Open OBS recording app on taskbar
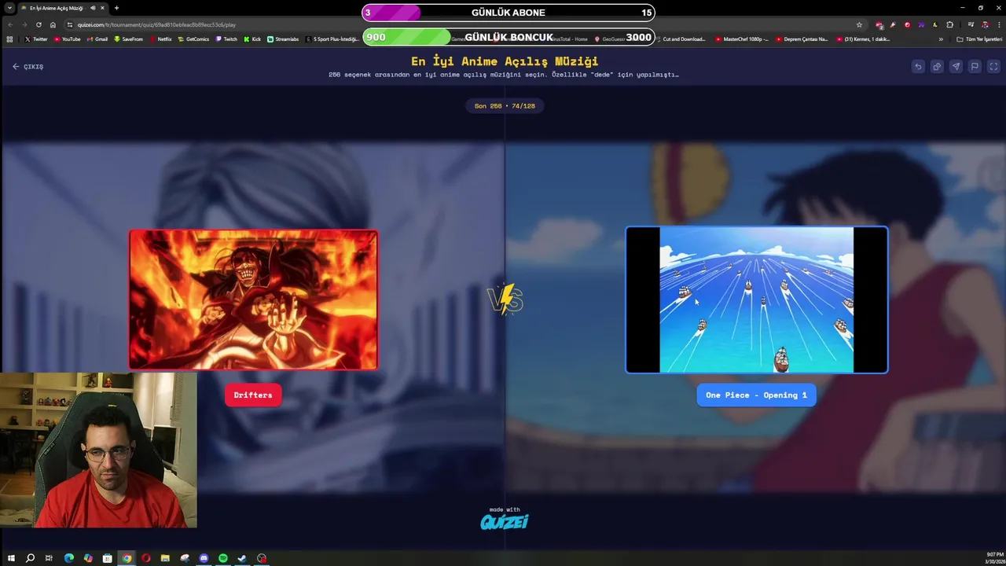The width and height of the screenshot is (1006, 566). [x=262, y=558]
